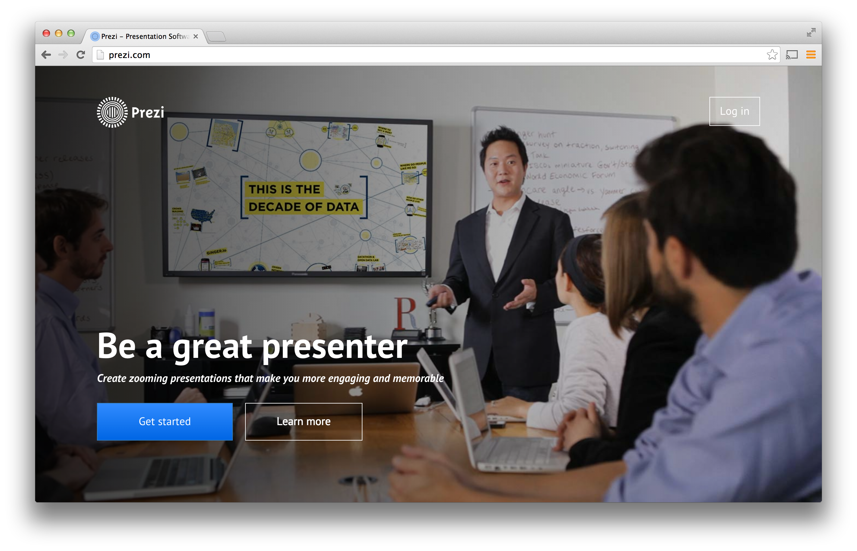
Task: Toggle fullscreen with the expand arrows icon
Action: pyautogui.click(x=811, y=33)
